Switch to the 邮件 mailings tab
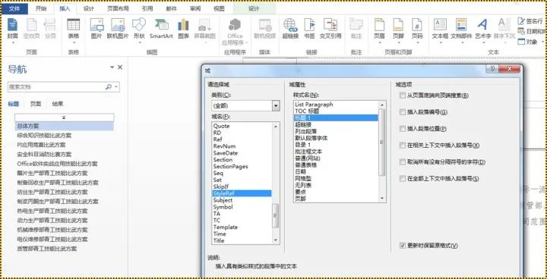Screen dimensions: 547x279 (x=171, y=8)
